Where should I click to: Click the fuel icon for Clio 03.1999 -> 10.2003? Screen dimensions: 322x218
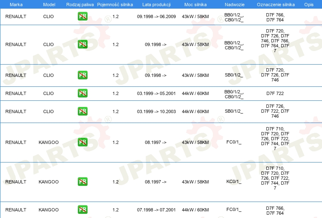click(82, 111)
